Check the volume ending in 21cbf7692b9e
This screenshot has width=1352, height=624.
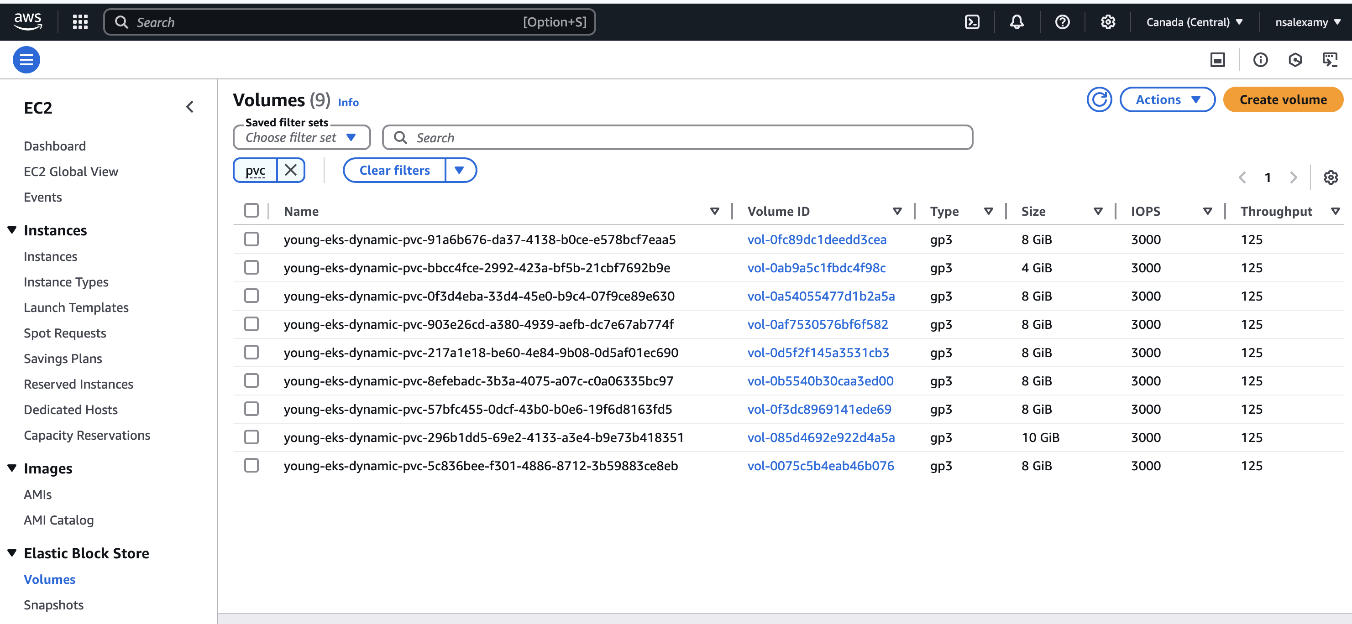252,267
